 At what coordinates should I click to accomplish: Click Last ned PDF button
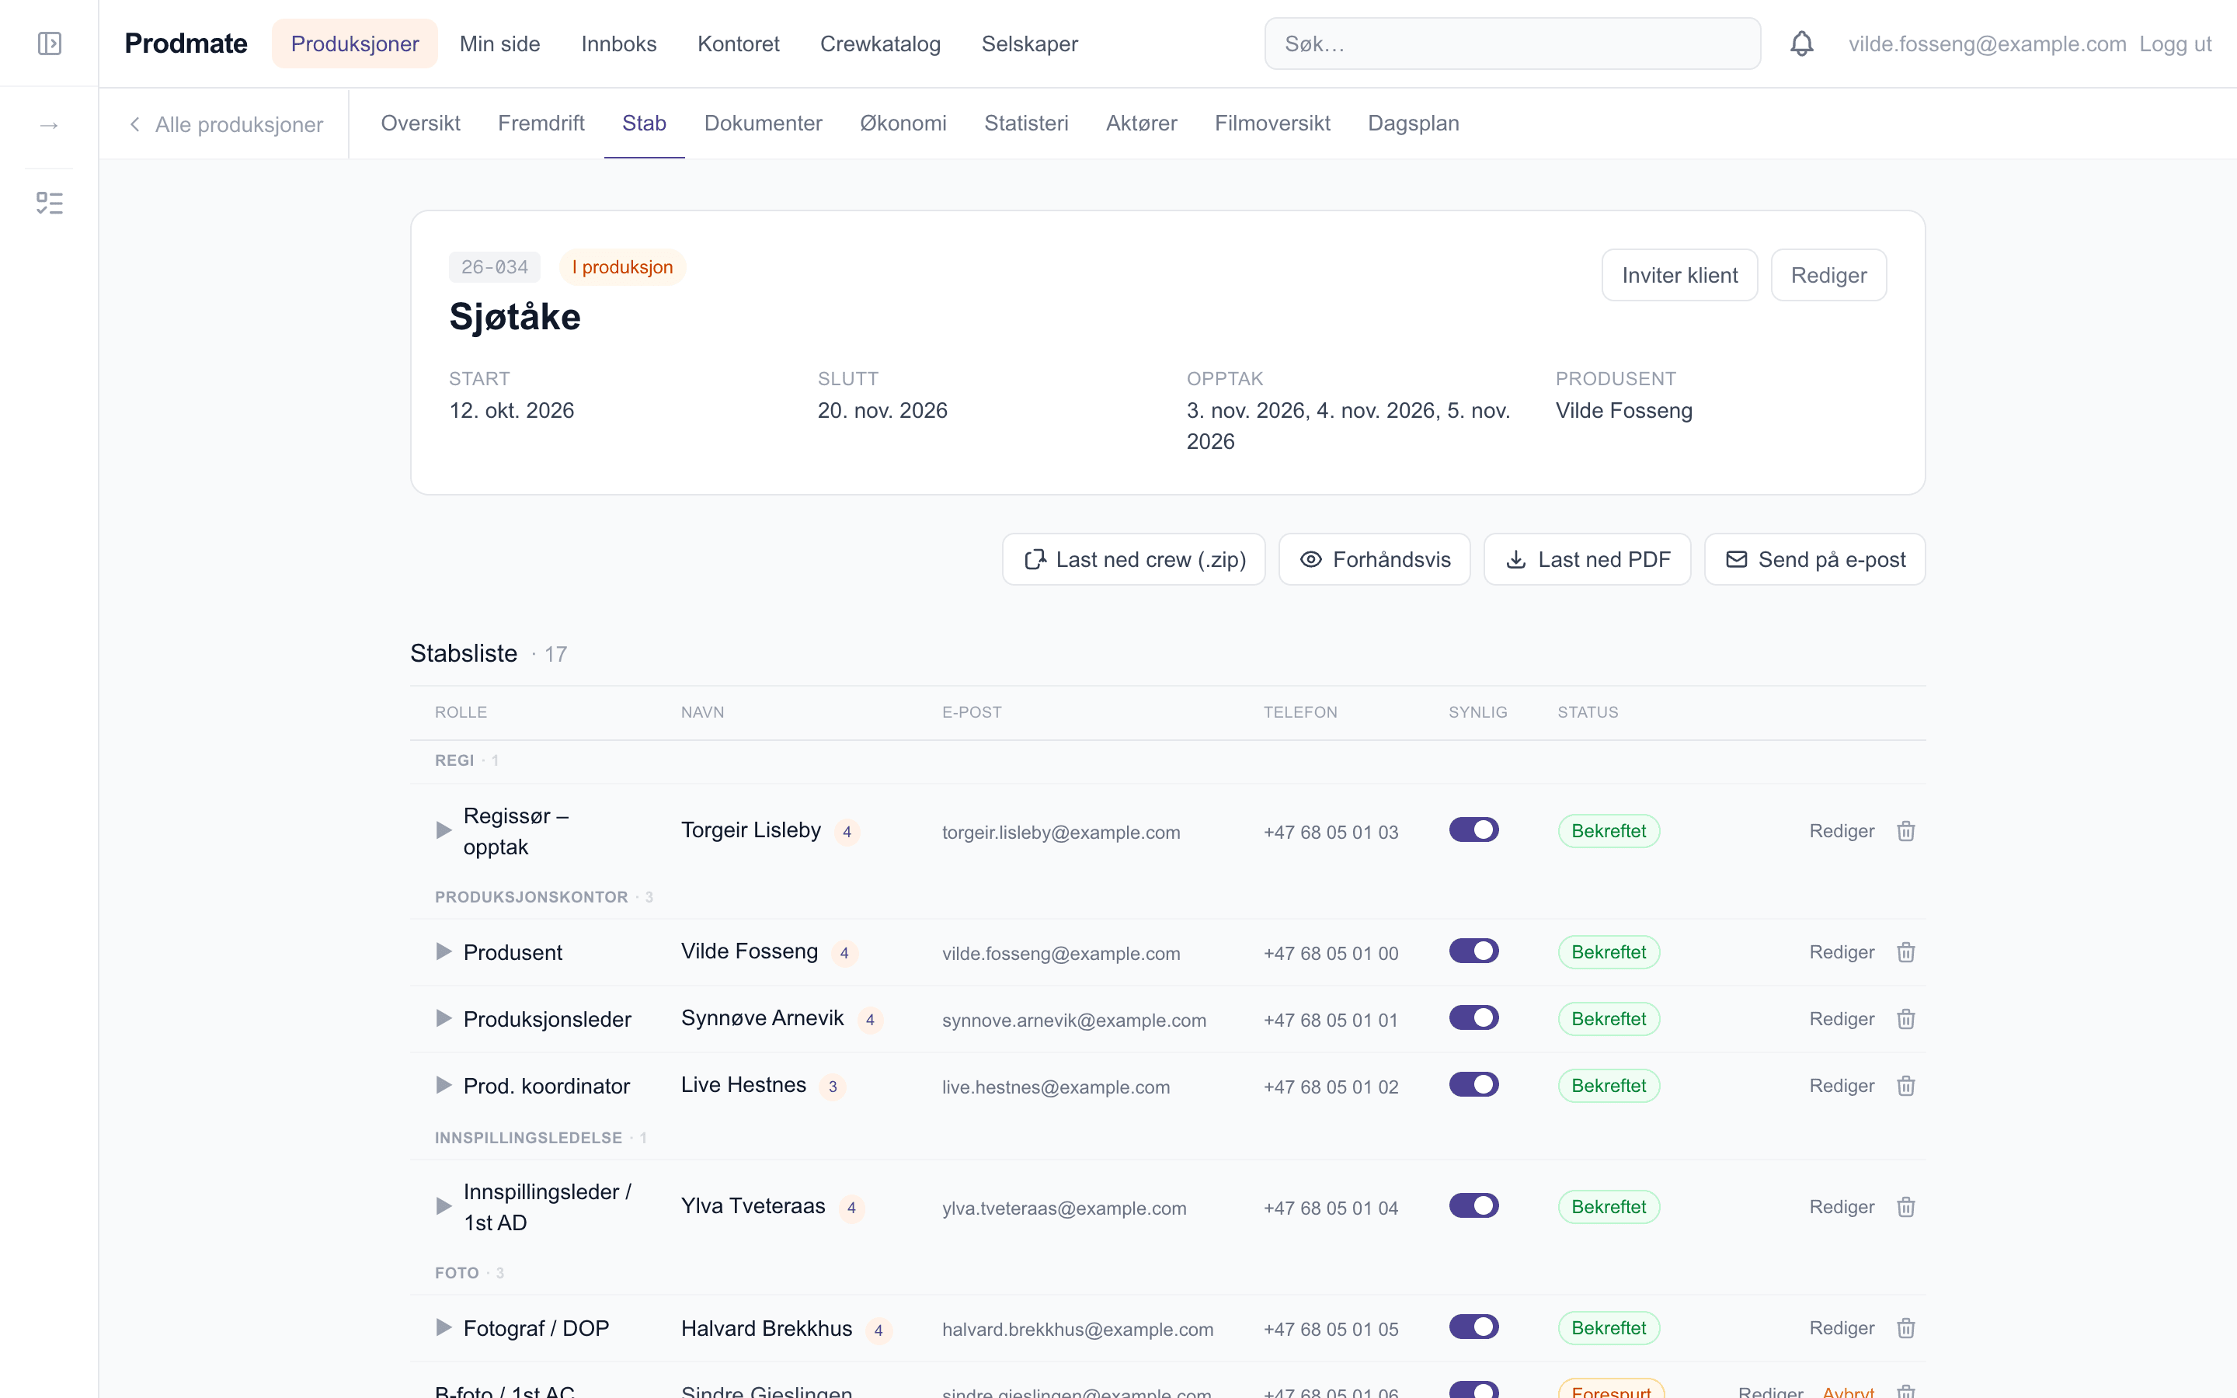tap(1587, 559)
